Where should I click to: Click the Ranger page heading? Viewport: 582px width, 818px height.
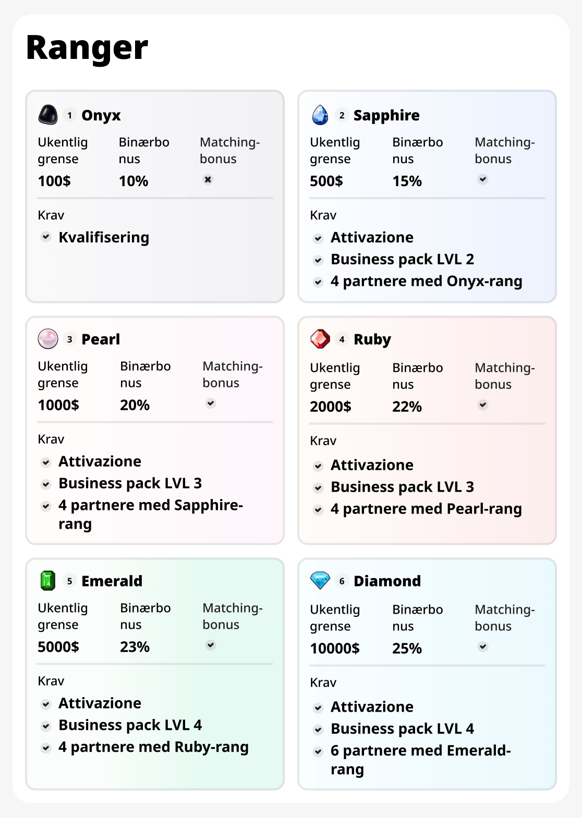pyautogui.click(x=87, y=48)
